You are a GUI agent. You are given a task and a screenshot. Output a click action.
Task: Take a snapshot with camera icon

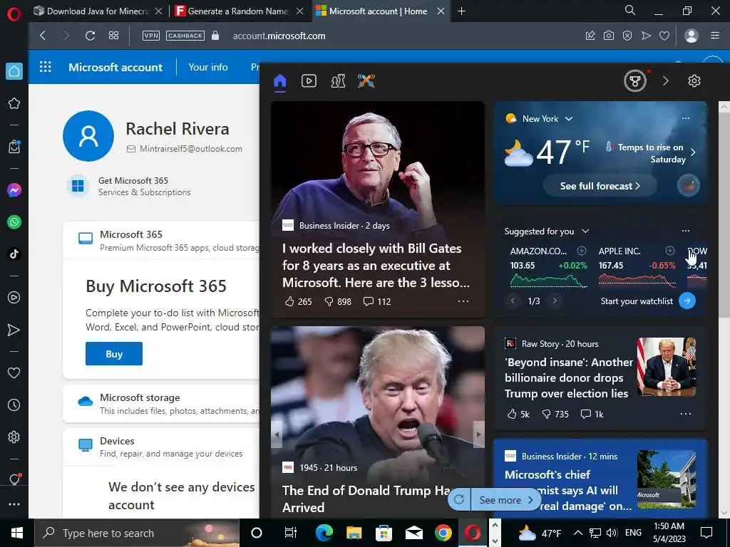(x=609, y=36)
